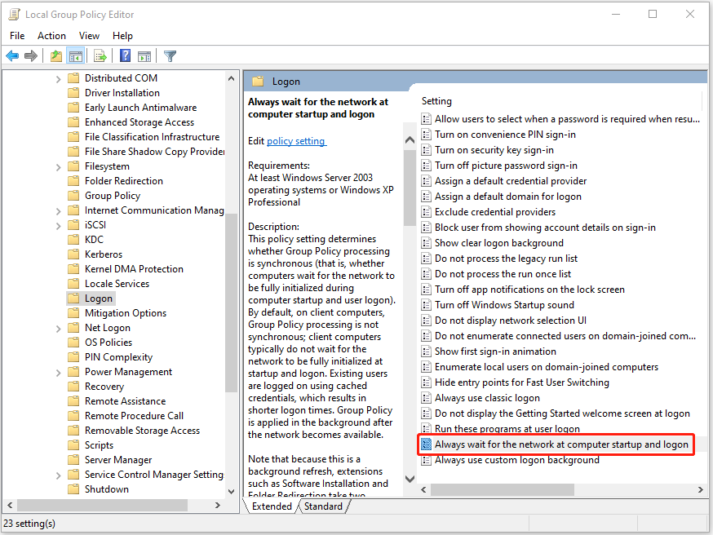Image resolution: width=713 pixels, height=535 pixels.
Task: Click the Setting column header
Action: pyautogui.click(x=436, y=101)
